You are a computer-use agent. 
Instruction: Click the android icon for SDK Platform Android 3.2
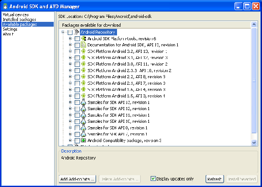point(83,51)
